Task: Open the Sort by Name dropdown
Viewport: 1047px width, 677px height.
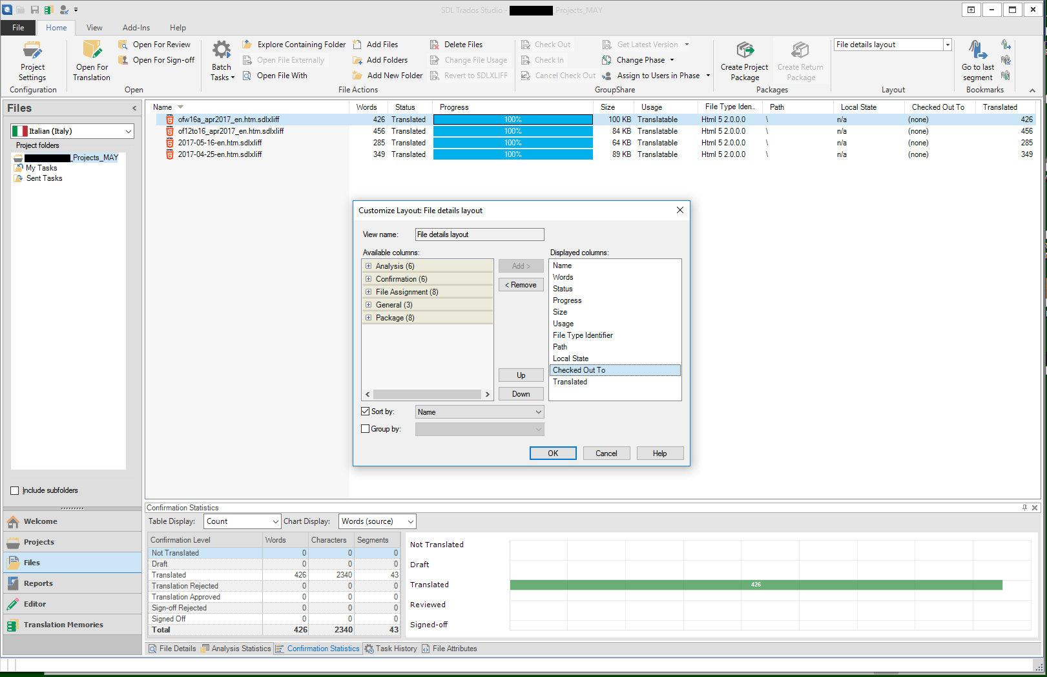Action: pos(479,412)
